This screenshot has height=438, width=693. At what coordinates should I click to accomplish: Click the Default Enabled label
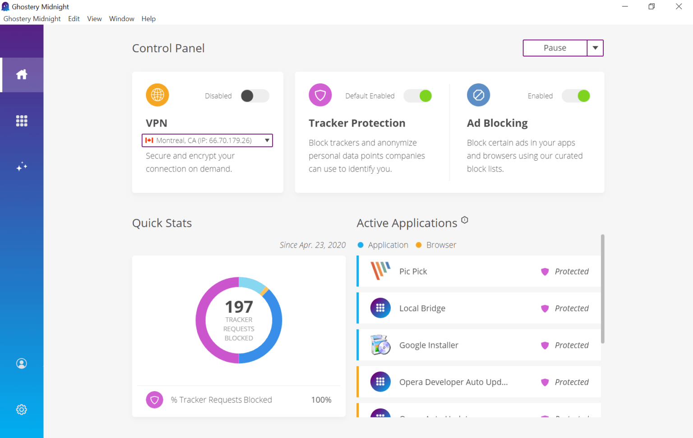370,96
